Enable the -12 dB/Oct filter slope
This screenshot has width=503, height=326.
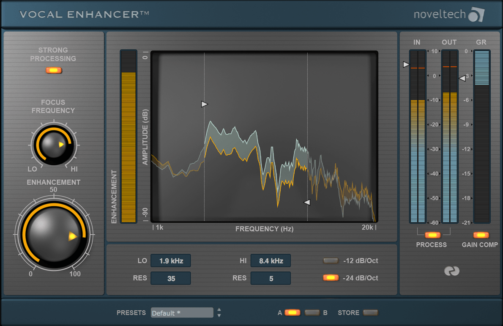point(331,260)
